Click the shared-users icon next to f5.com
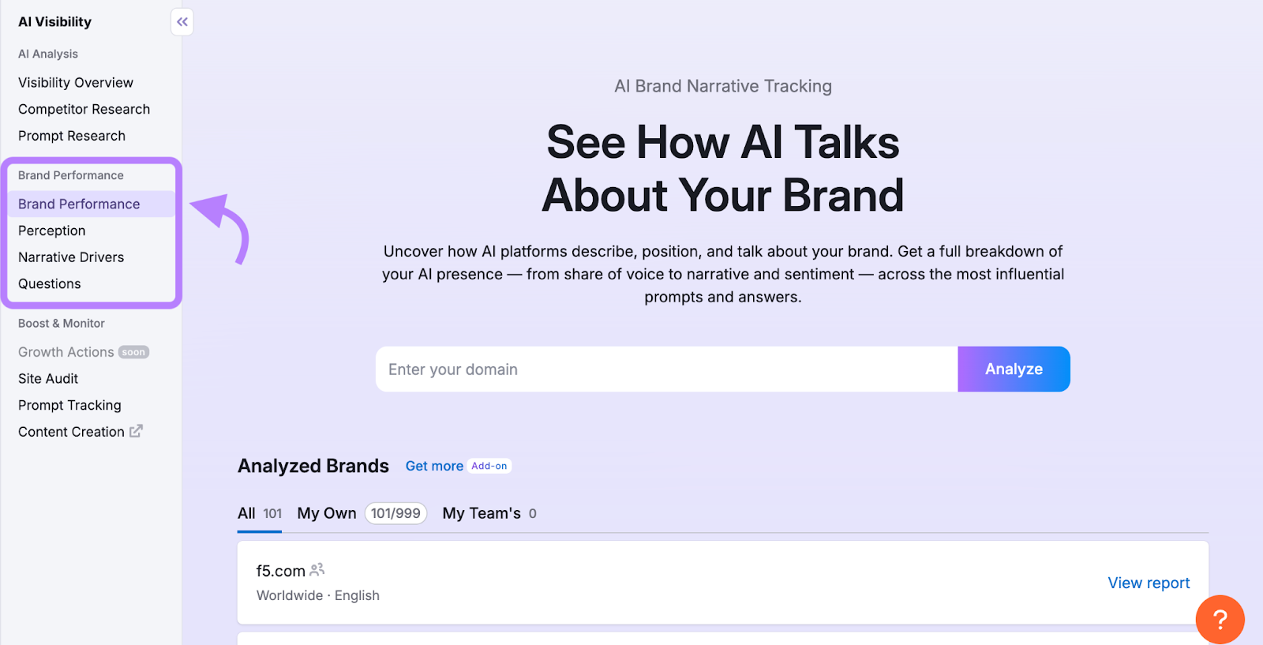The width and height of the screenshot is (1263, 645). click(x=317, y=568)
